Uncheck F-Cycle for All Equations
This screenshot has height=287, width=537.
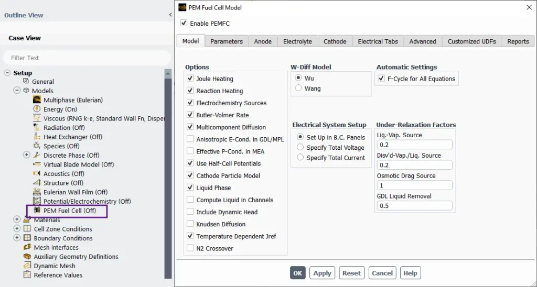coord(381,79)
